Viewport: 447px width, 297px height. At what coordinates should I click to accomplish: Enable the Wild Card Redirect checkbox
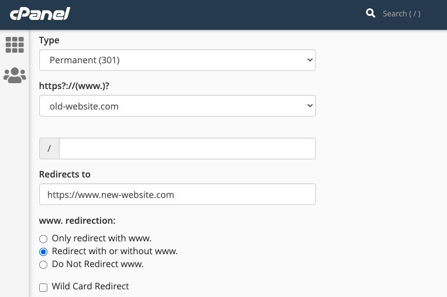point(43,287)
